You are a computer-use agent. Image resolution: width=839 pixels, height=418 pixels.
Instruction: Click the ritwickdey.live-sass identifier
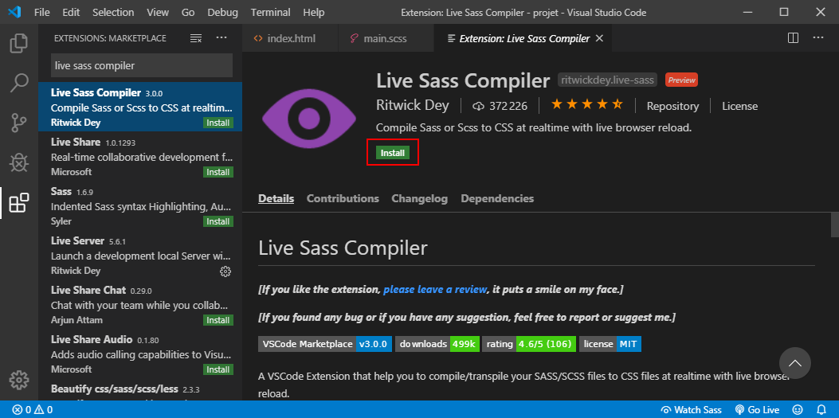608,80
